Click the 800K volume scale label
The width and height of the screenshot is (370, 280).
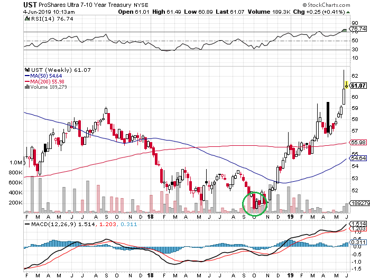(x=15, y=173)
